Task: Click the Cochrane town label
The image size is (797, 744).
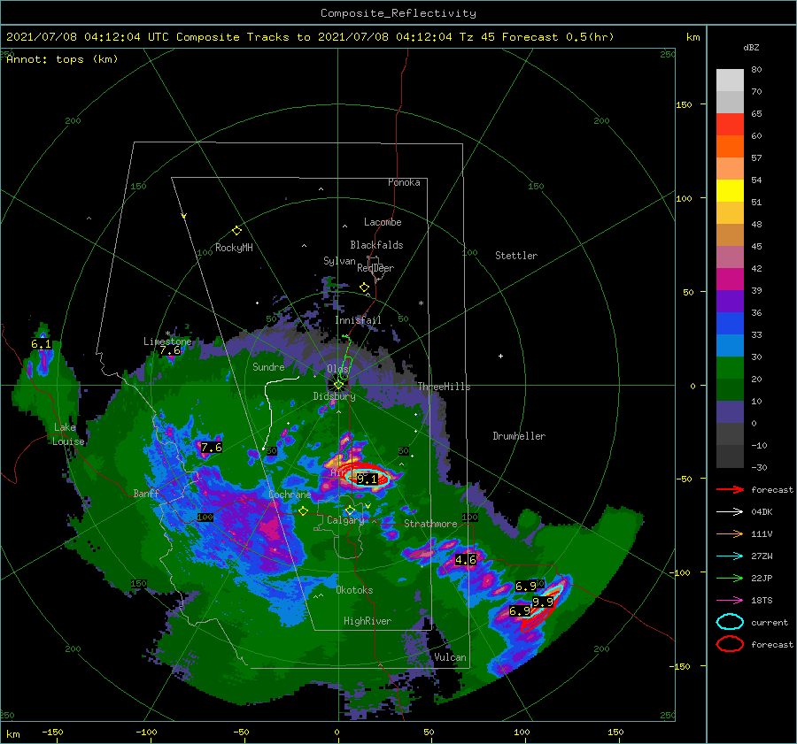Action: click(290, 495)
